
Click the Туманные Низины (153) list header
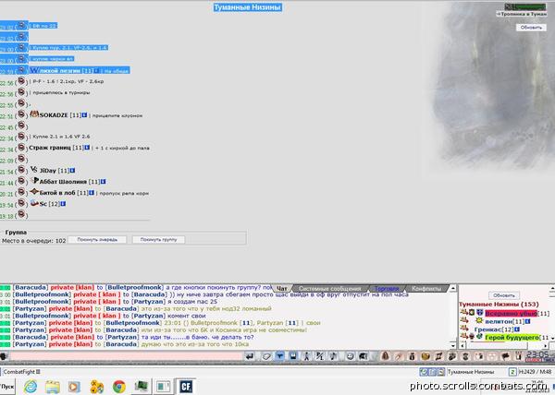pyautogui.click(x=499, y=304)
